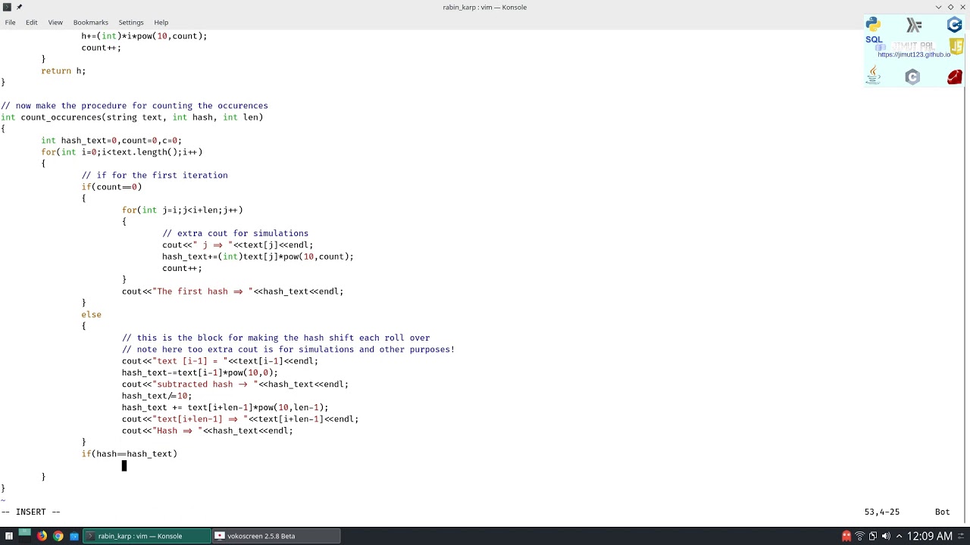Image resolution: width=970 pixels, height=545 pixels.
Task: Click the 'subtracted hash' cout line
Action: click(235, 384)
